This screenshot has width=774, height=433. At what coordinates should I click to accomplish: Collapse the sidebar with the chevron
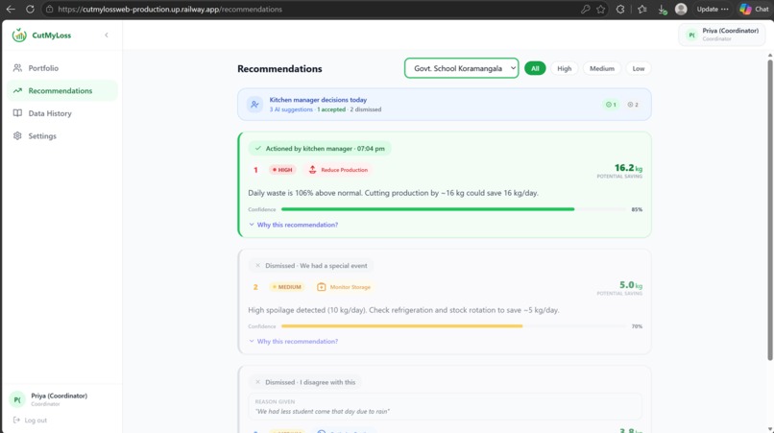click(107, 36)
